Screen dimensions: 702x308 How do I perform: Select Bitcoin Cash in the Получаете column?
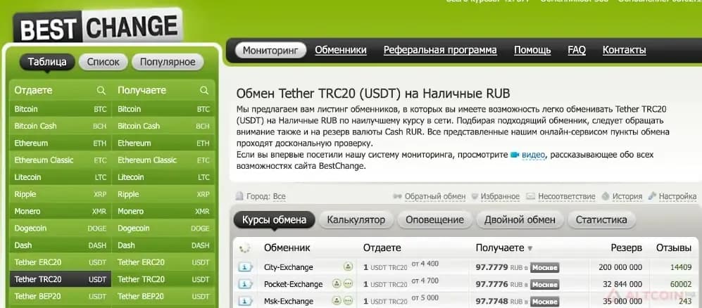click(163, 126)
